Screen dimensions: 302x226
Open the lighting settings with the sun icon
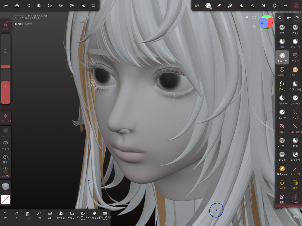pyautogui.click(x=61, y=5)
